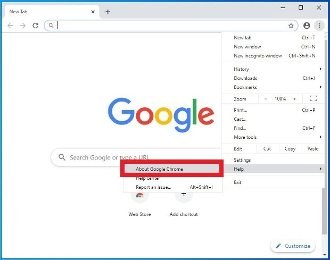Select Cast... in the menu

(273, 119)
